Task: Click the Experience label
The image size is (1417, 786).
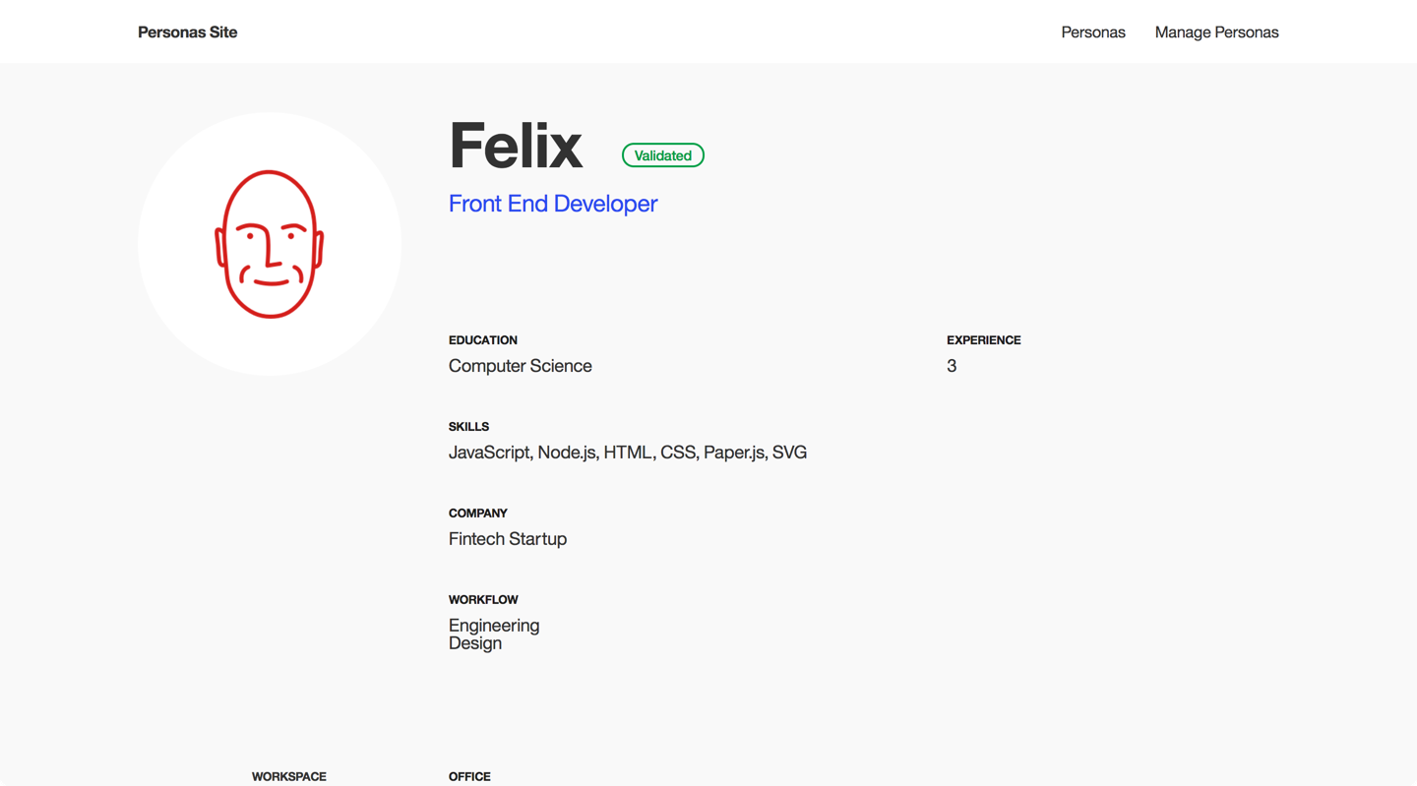Action: pyautogui.click(x=983, y=340)
